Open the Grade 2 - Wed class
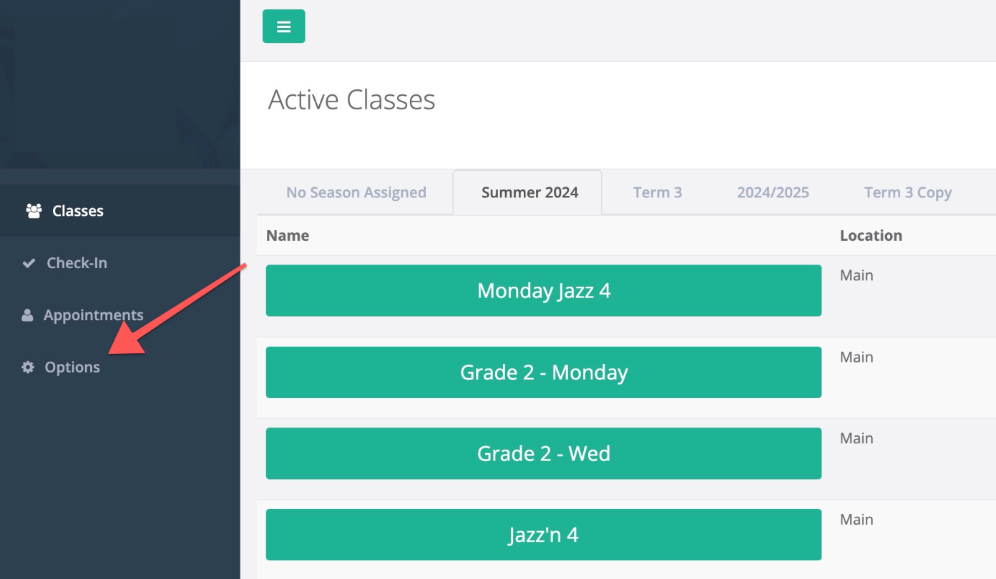This screenshot has height=579, width=996. pos(544,453)
